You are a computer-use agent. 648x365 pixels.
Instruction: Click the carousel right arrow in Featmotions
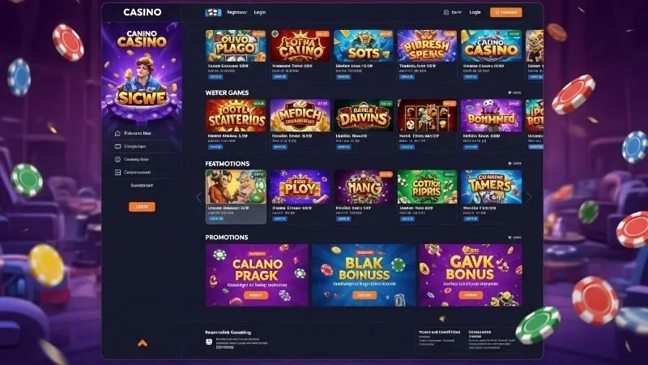click(x=529, y=197)
